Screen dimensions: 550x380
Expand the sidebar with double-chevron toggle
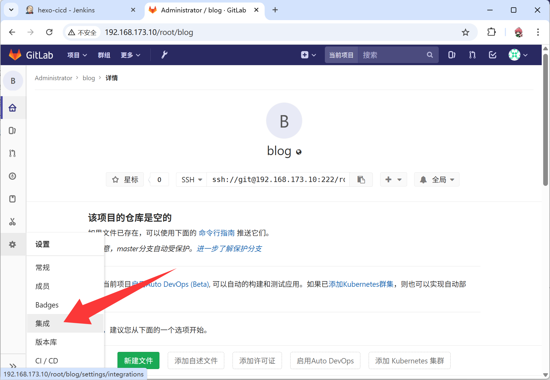click(13, 365)
